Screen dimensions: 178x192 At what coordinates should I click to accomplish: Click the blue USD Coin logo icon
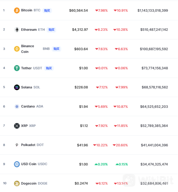[17, 164]
